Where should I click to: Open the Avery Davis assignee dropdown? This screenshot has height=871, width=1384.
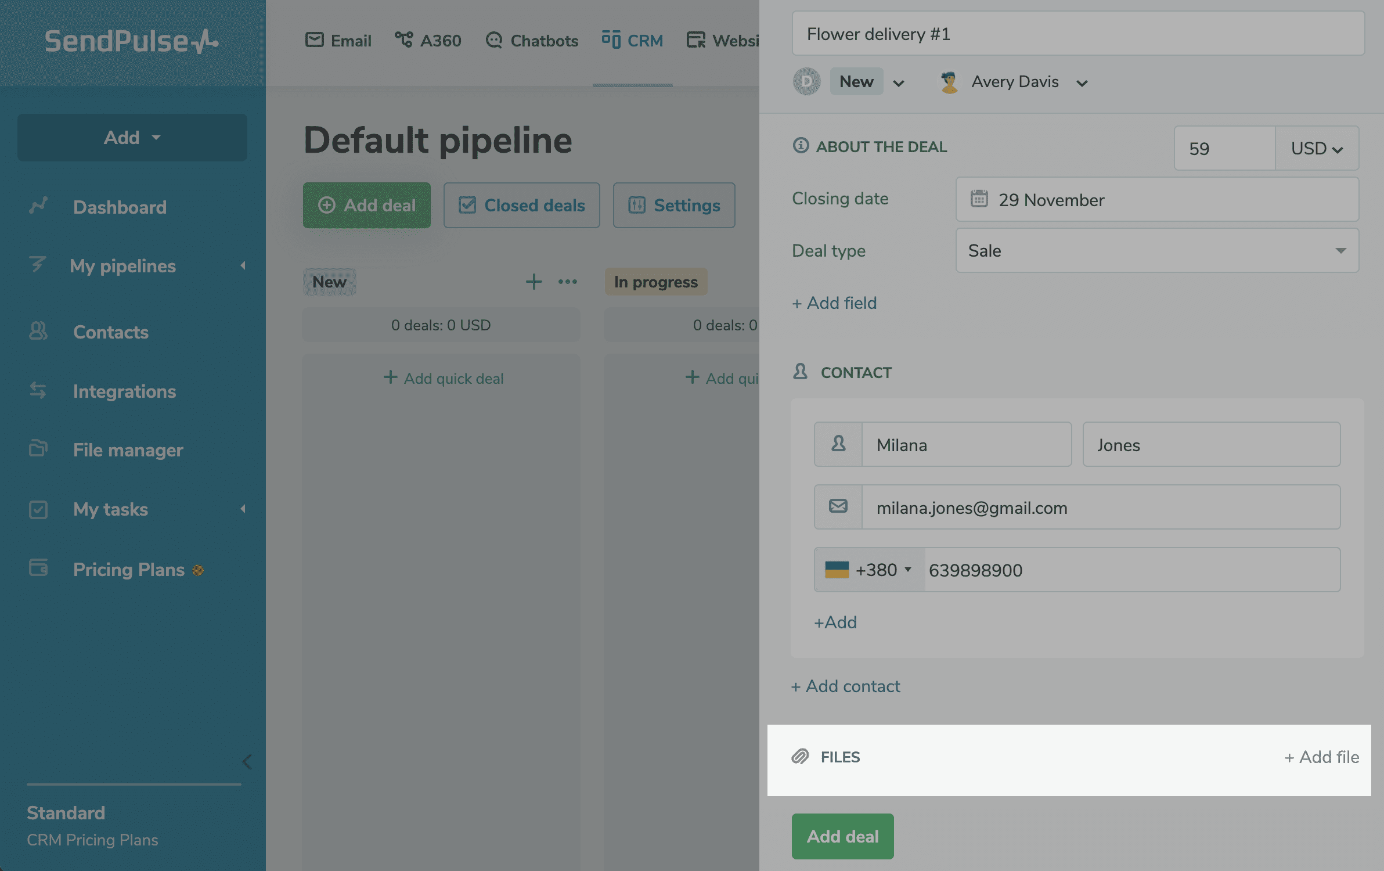1081,83
